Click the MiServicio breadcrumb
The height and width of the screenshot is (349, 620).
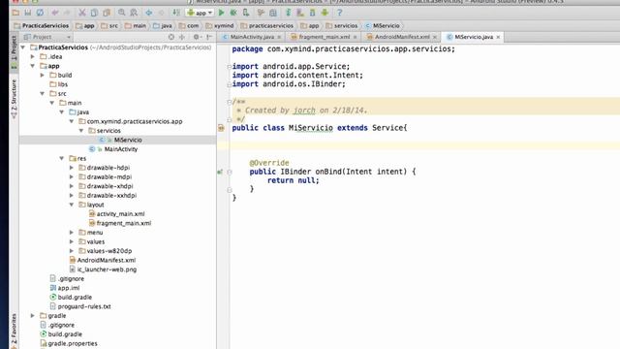(382, 25)
